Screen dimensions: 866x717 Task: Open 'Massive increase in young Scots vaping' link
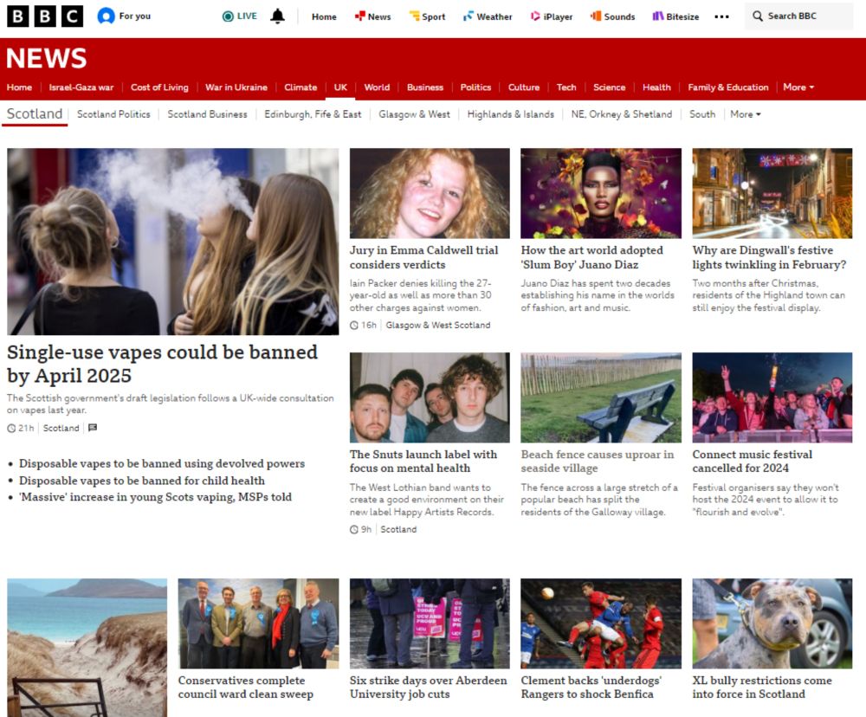point(155,497)
